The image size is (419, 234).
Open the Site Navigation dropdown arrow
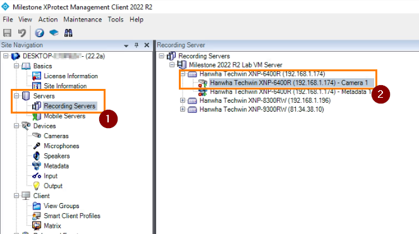pyautogui.click(x=126, y=45)
